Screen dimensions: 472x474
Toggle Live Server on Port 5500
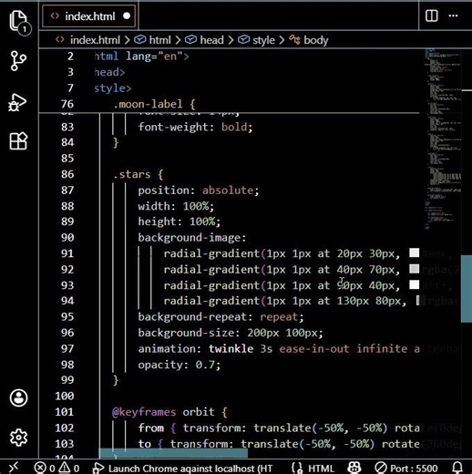pyautogui.click(x=406, y=469)
